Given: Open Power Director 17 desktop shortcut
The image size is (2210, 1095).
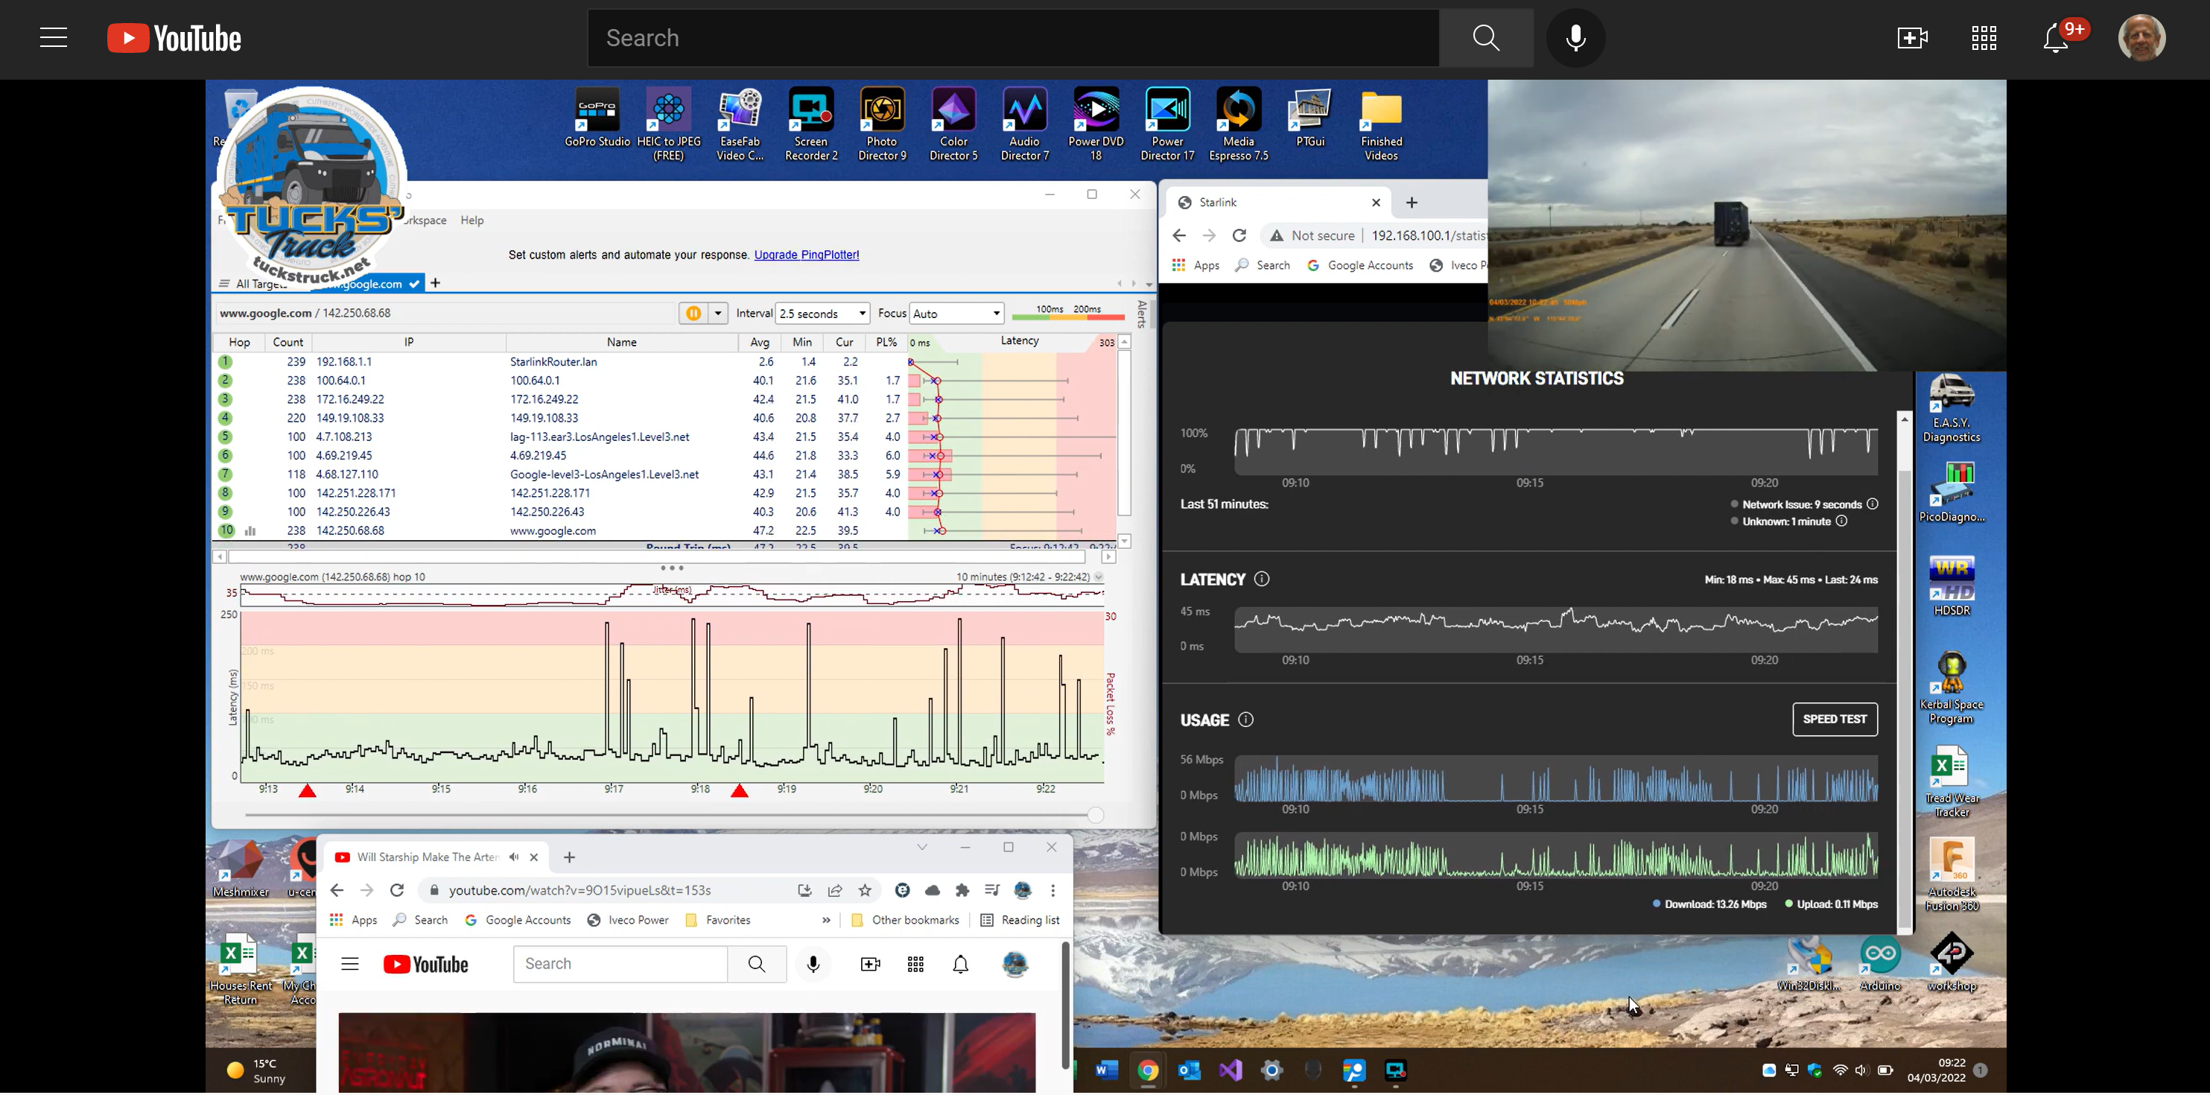Looking at the screenshot, I should (x=1166, y=124).
